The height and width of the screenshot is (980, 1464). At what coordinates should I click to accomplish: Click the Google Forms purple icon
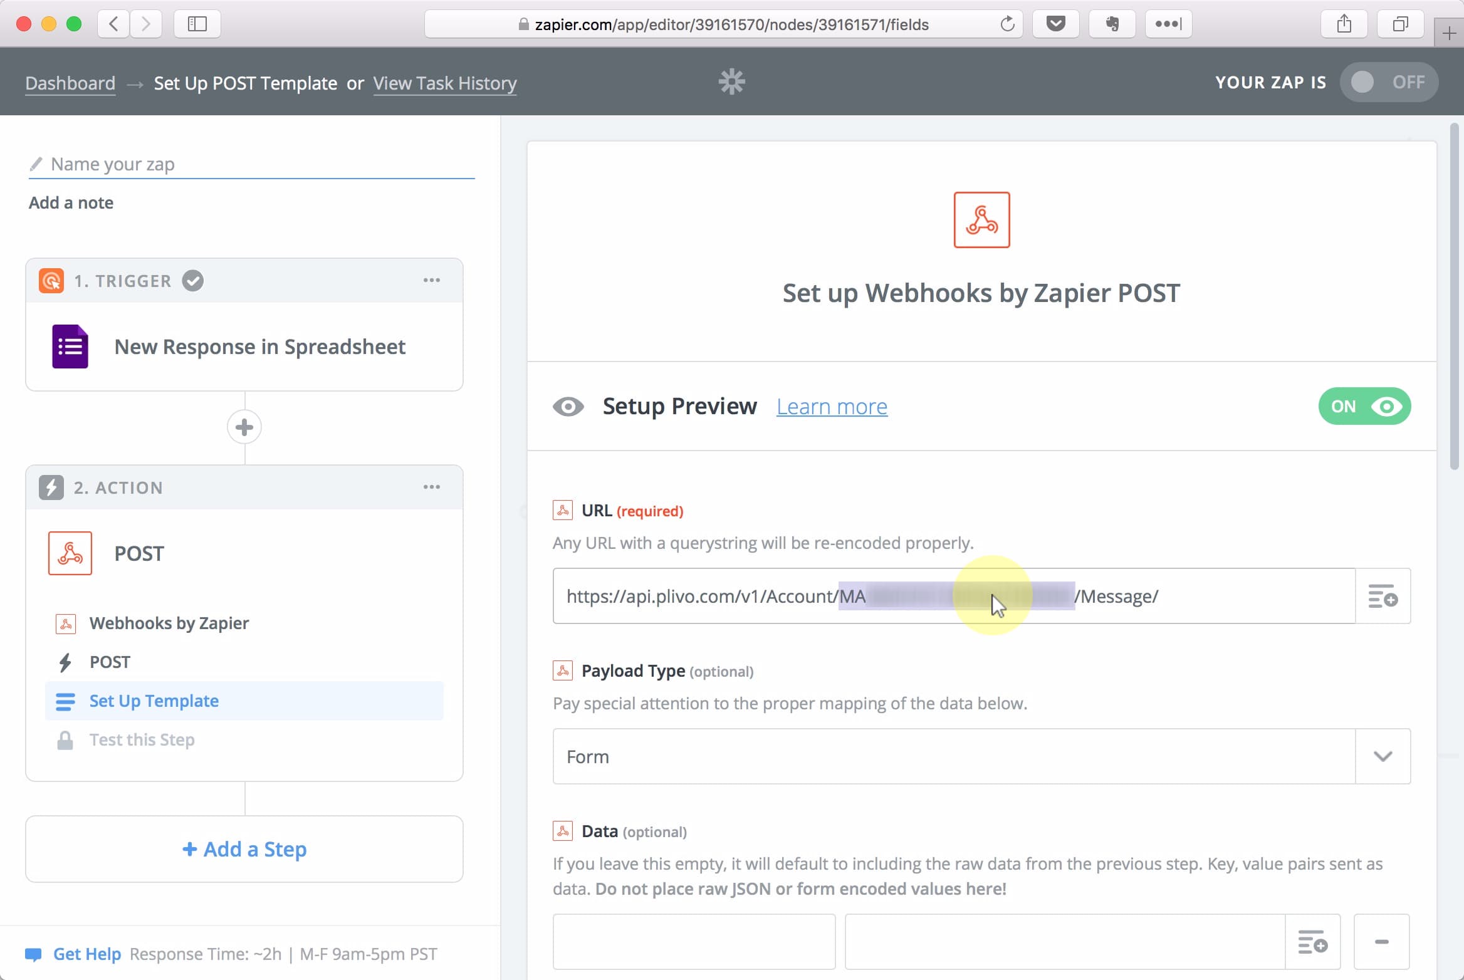70,347
